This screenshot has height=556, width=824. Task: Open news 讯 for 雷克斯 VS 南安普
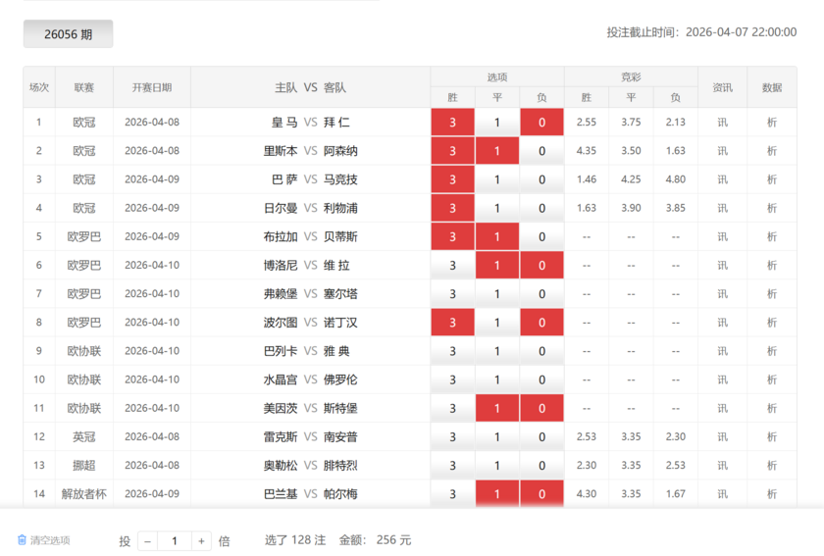[x=723, y=436]
